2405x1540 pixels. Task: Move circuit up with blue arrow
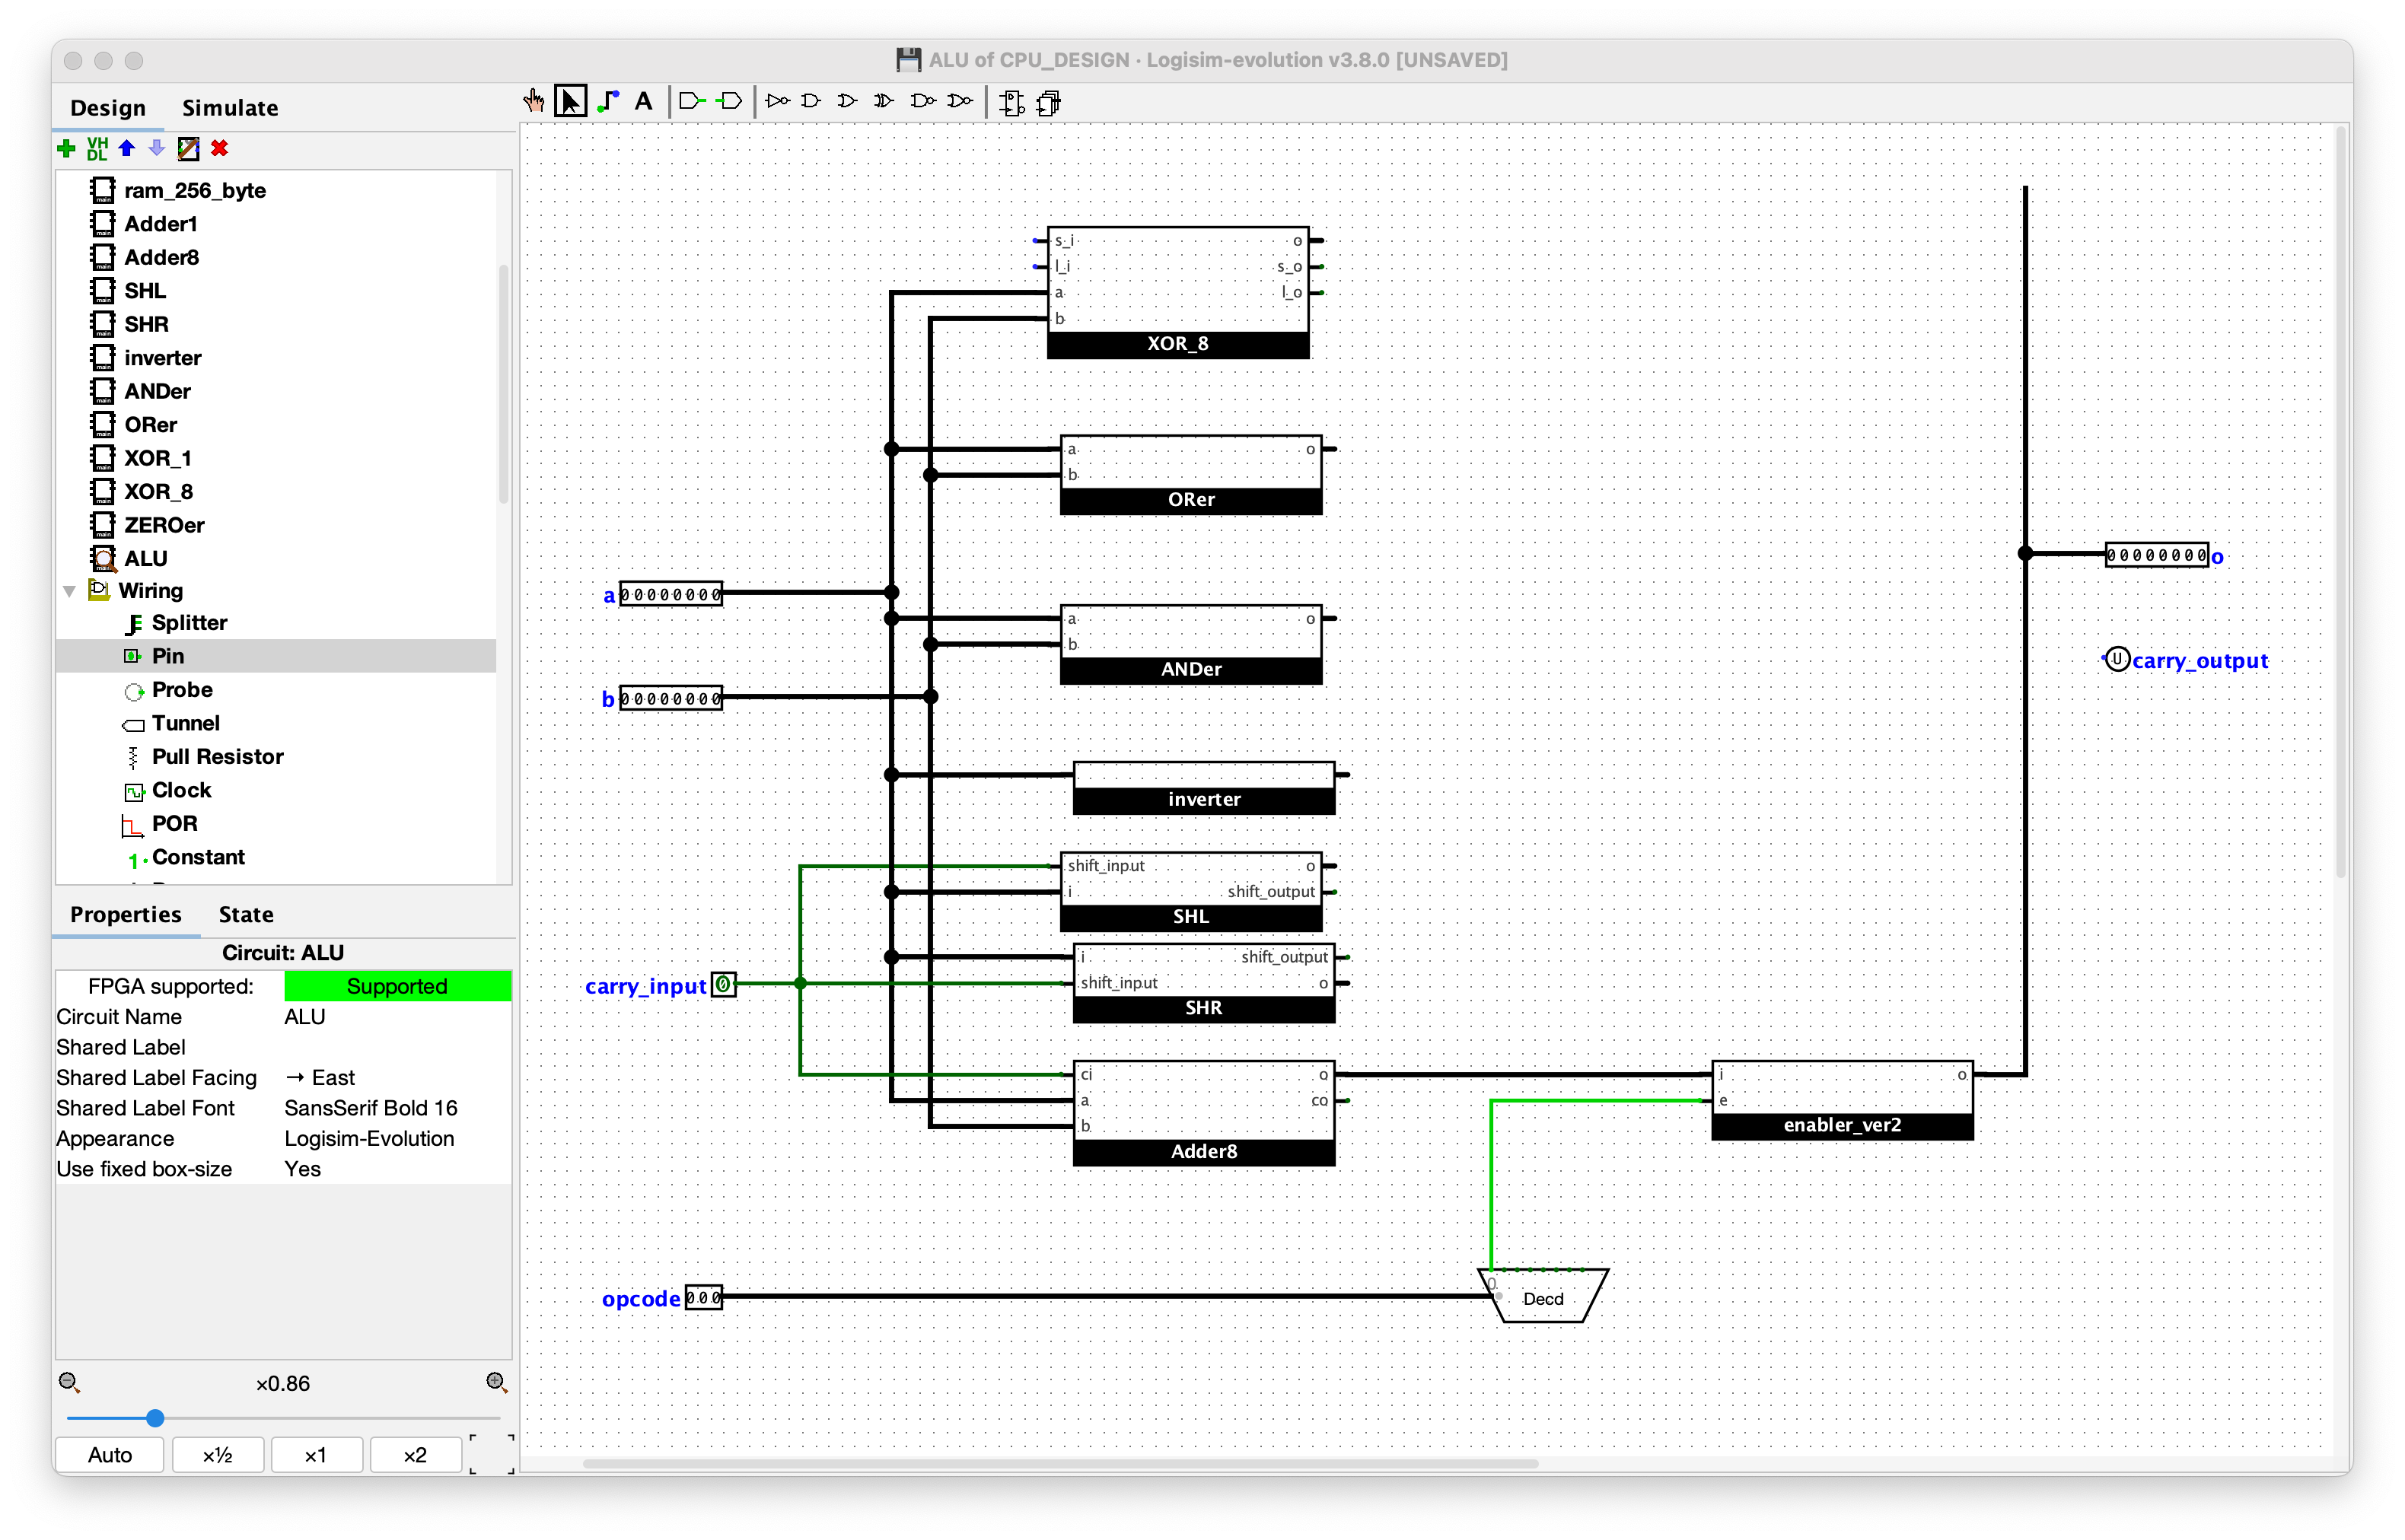[127, 148]
